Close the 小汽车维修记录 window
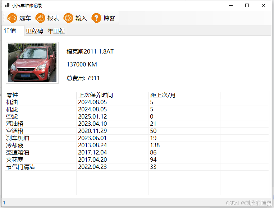Image resolution: width=274 pixels, height=208 pixels. click(x=264, y=5)
